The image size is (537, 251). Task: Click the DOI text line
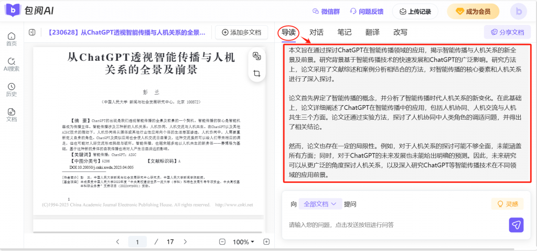pyautogui.click(x=101, y=168)
